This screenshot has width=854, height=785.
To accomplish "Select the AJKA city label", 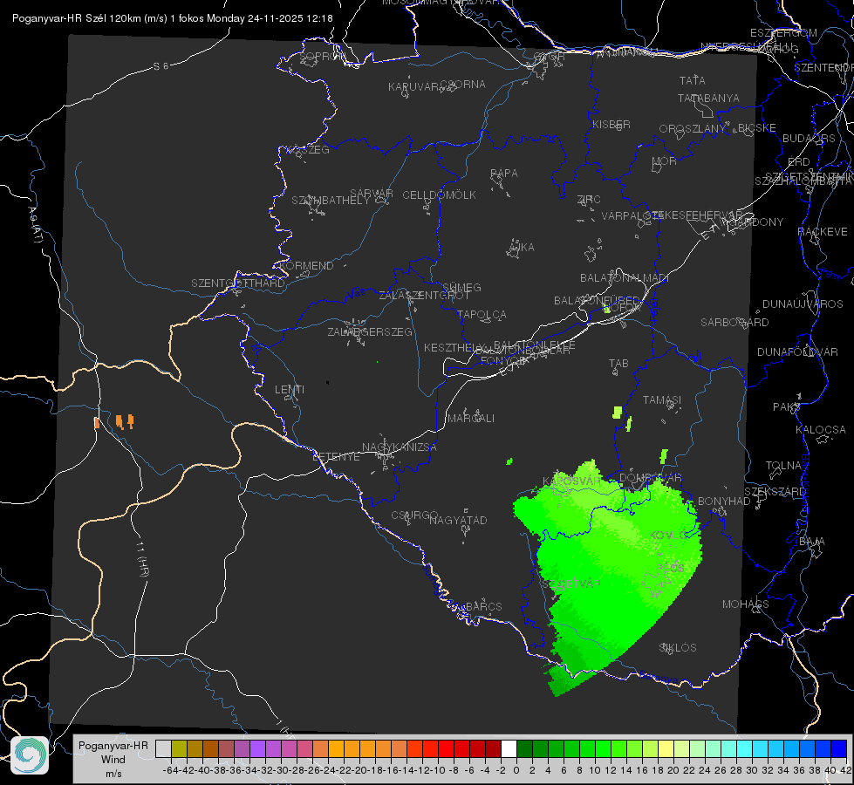I will point(522,248).
